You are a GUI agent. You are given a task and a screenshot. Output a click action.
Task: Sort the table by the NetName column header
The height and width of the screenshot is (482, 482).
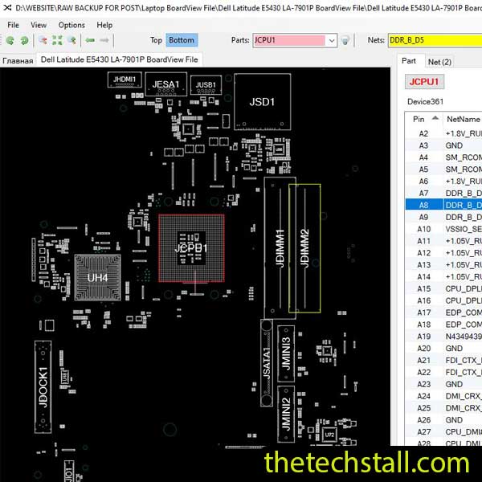coord(463,119)
